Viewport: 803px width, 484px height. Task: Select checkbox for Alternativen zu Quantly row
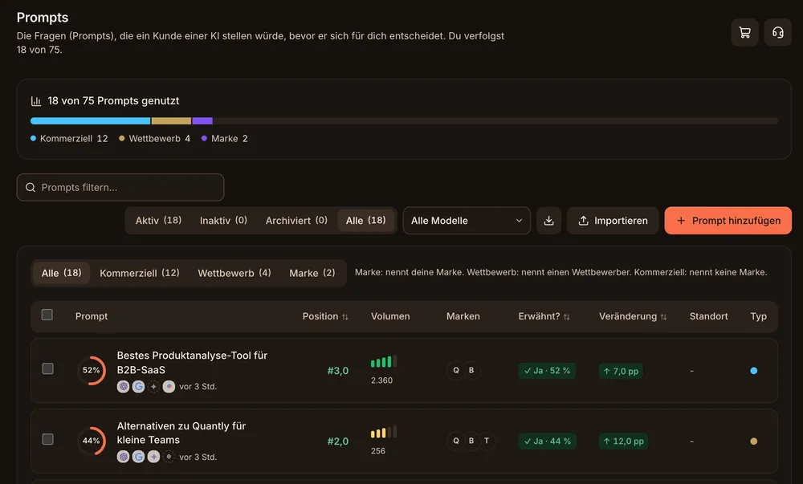click(x=47, y=439)
